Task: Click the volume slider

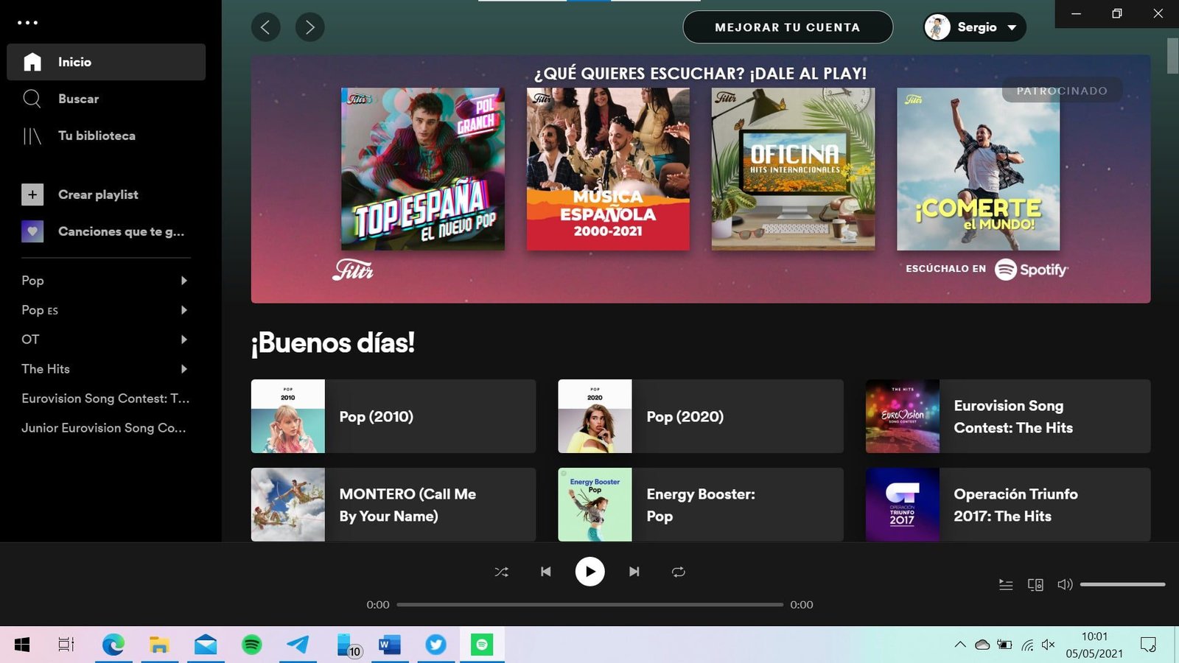Action: [1122, 585]
